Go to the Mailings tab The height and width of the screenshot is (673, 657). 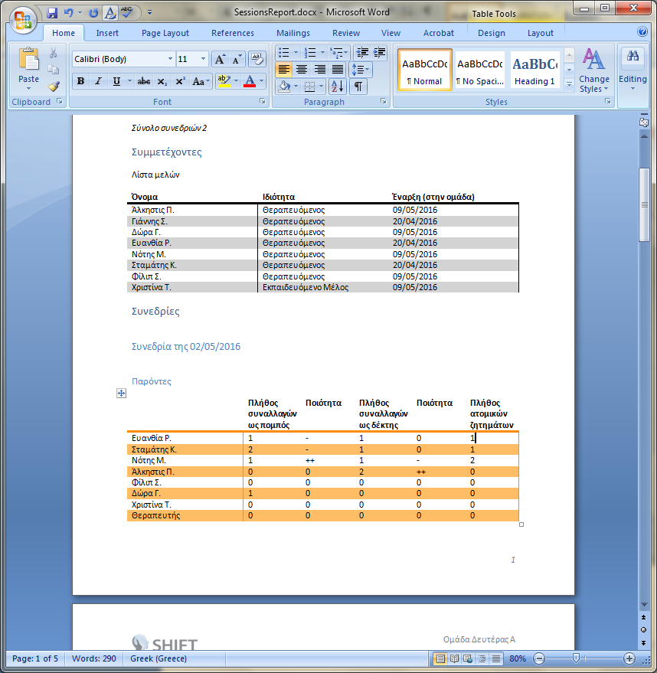tap(293, 33)
